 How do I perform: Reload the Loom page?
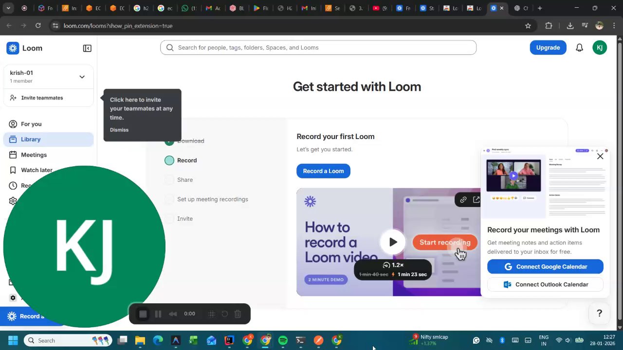coord(38,26)
